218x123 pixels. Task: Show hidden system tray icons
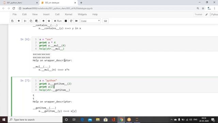[x=171, y=120]
